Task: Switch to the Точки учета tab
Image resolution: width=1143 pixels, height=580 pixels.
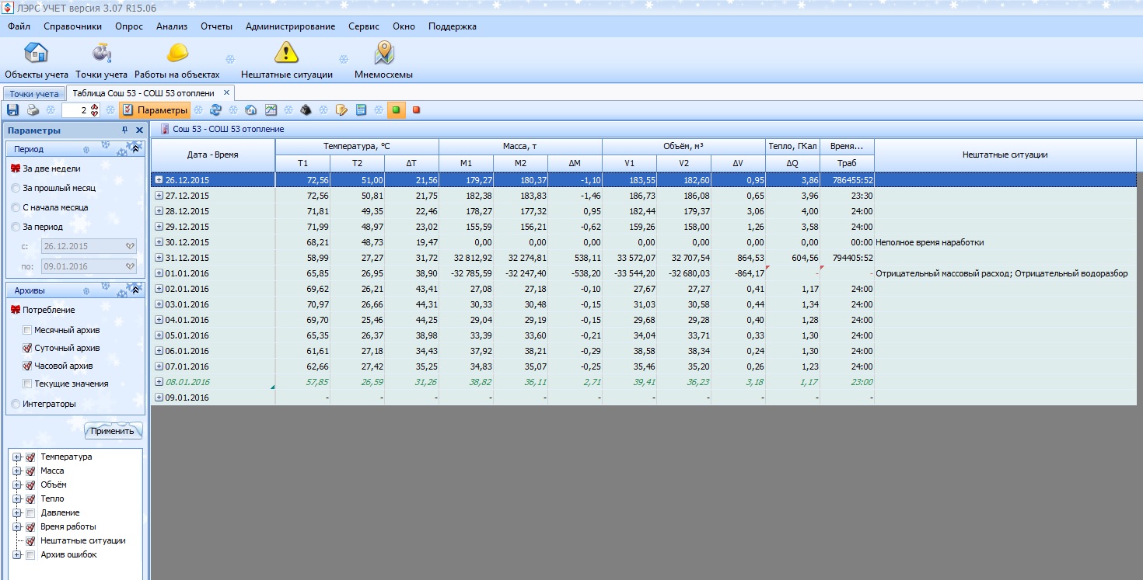Action: tap(34, 93)
